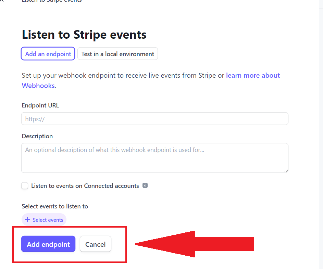Image resolution: width=323 pixels, height=269 pixels.
Task: Click the 'Select events to listen to' label
Action: click(x=55, y=206)
